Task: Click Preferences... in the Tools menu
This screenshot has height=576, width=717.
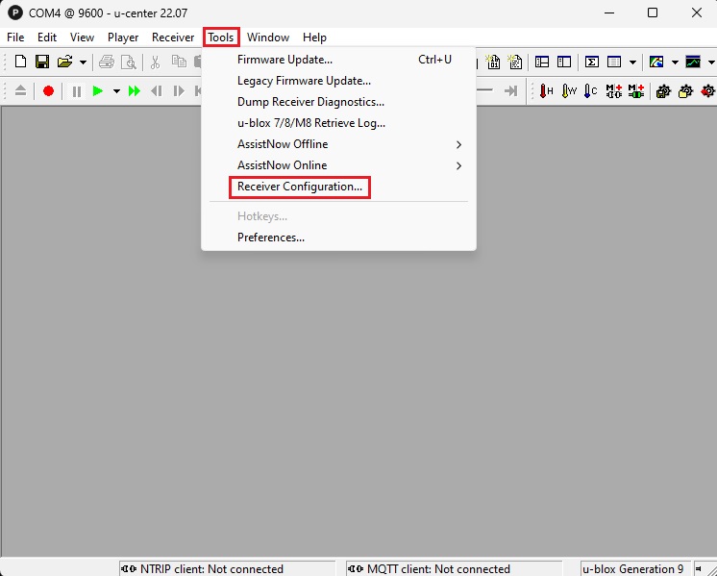Action: (271, 238)
